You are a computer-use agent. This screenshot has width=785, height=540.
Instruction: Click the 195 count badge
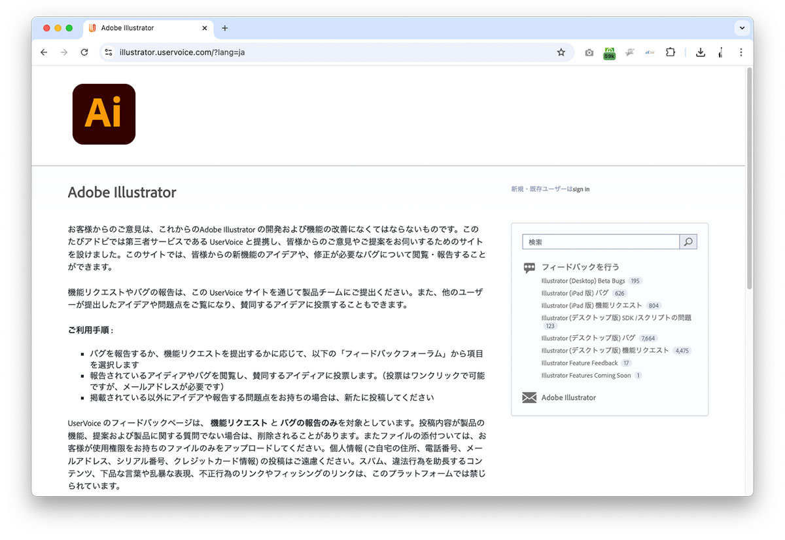[635, 281]
